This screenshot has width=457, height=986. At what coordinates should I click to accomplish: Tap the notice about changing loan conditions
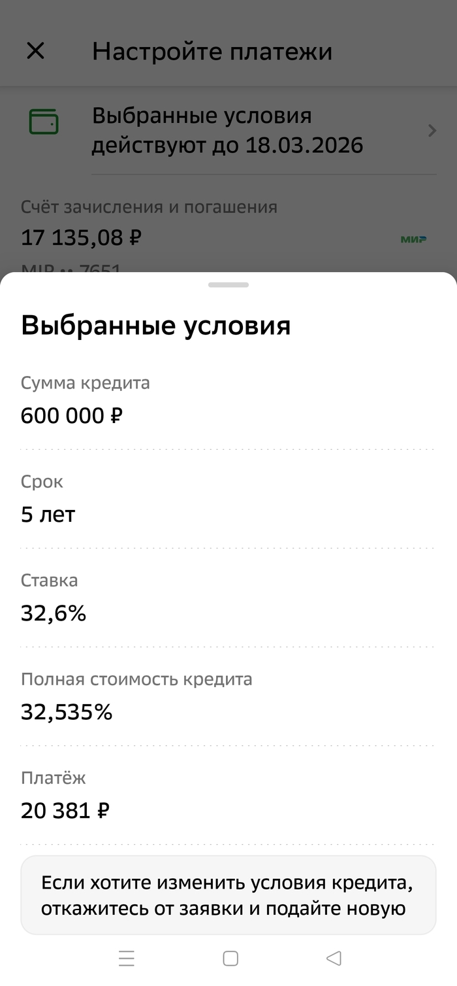tap(228, 895)
